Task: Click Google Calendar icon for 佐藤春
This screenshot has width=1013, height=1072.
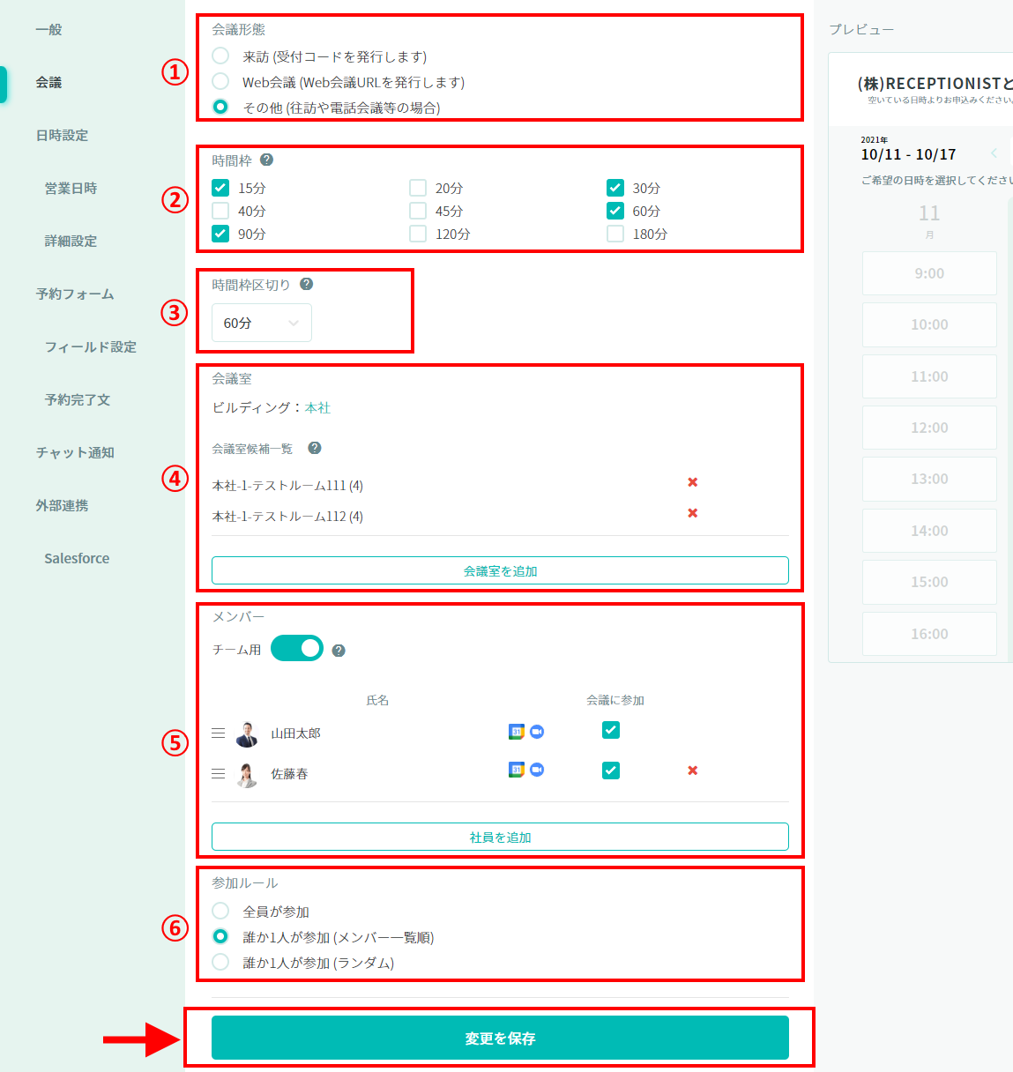Action: 517,770
